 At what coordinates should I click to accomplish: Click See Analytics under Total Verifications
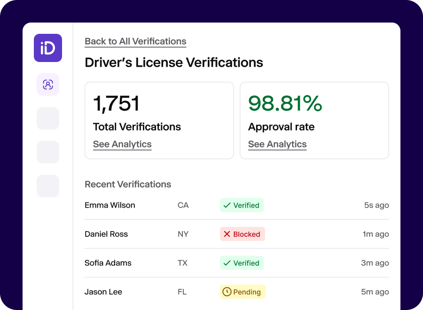[x=122, y=144]
